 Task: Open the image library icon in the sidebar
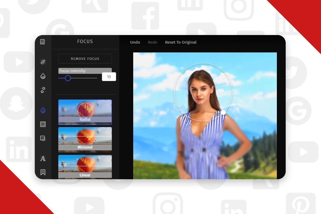pos(43,42)
